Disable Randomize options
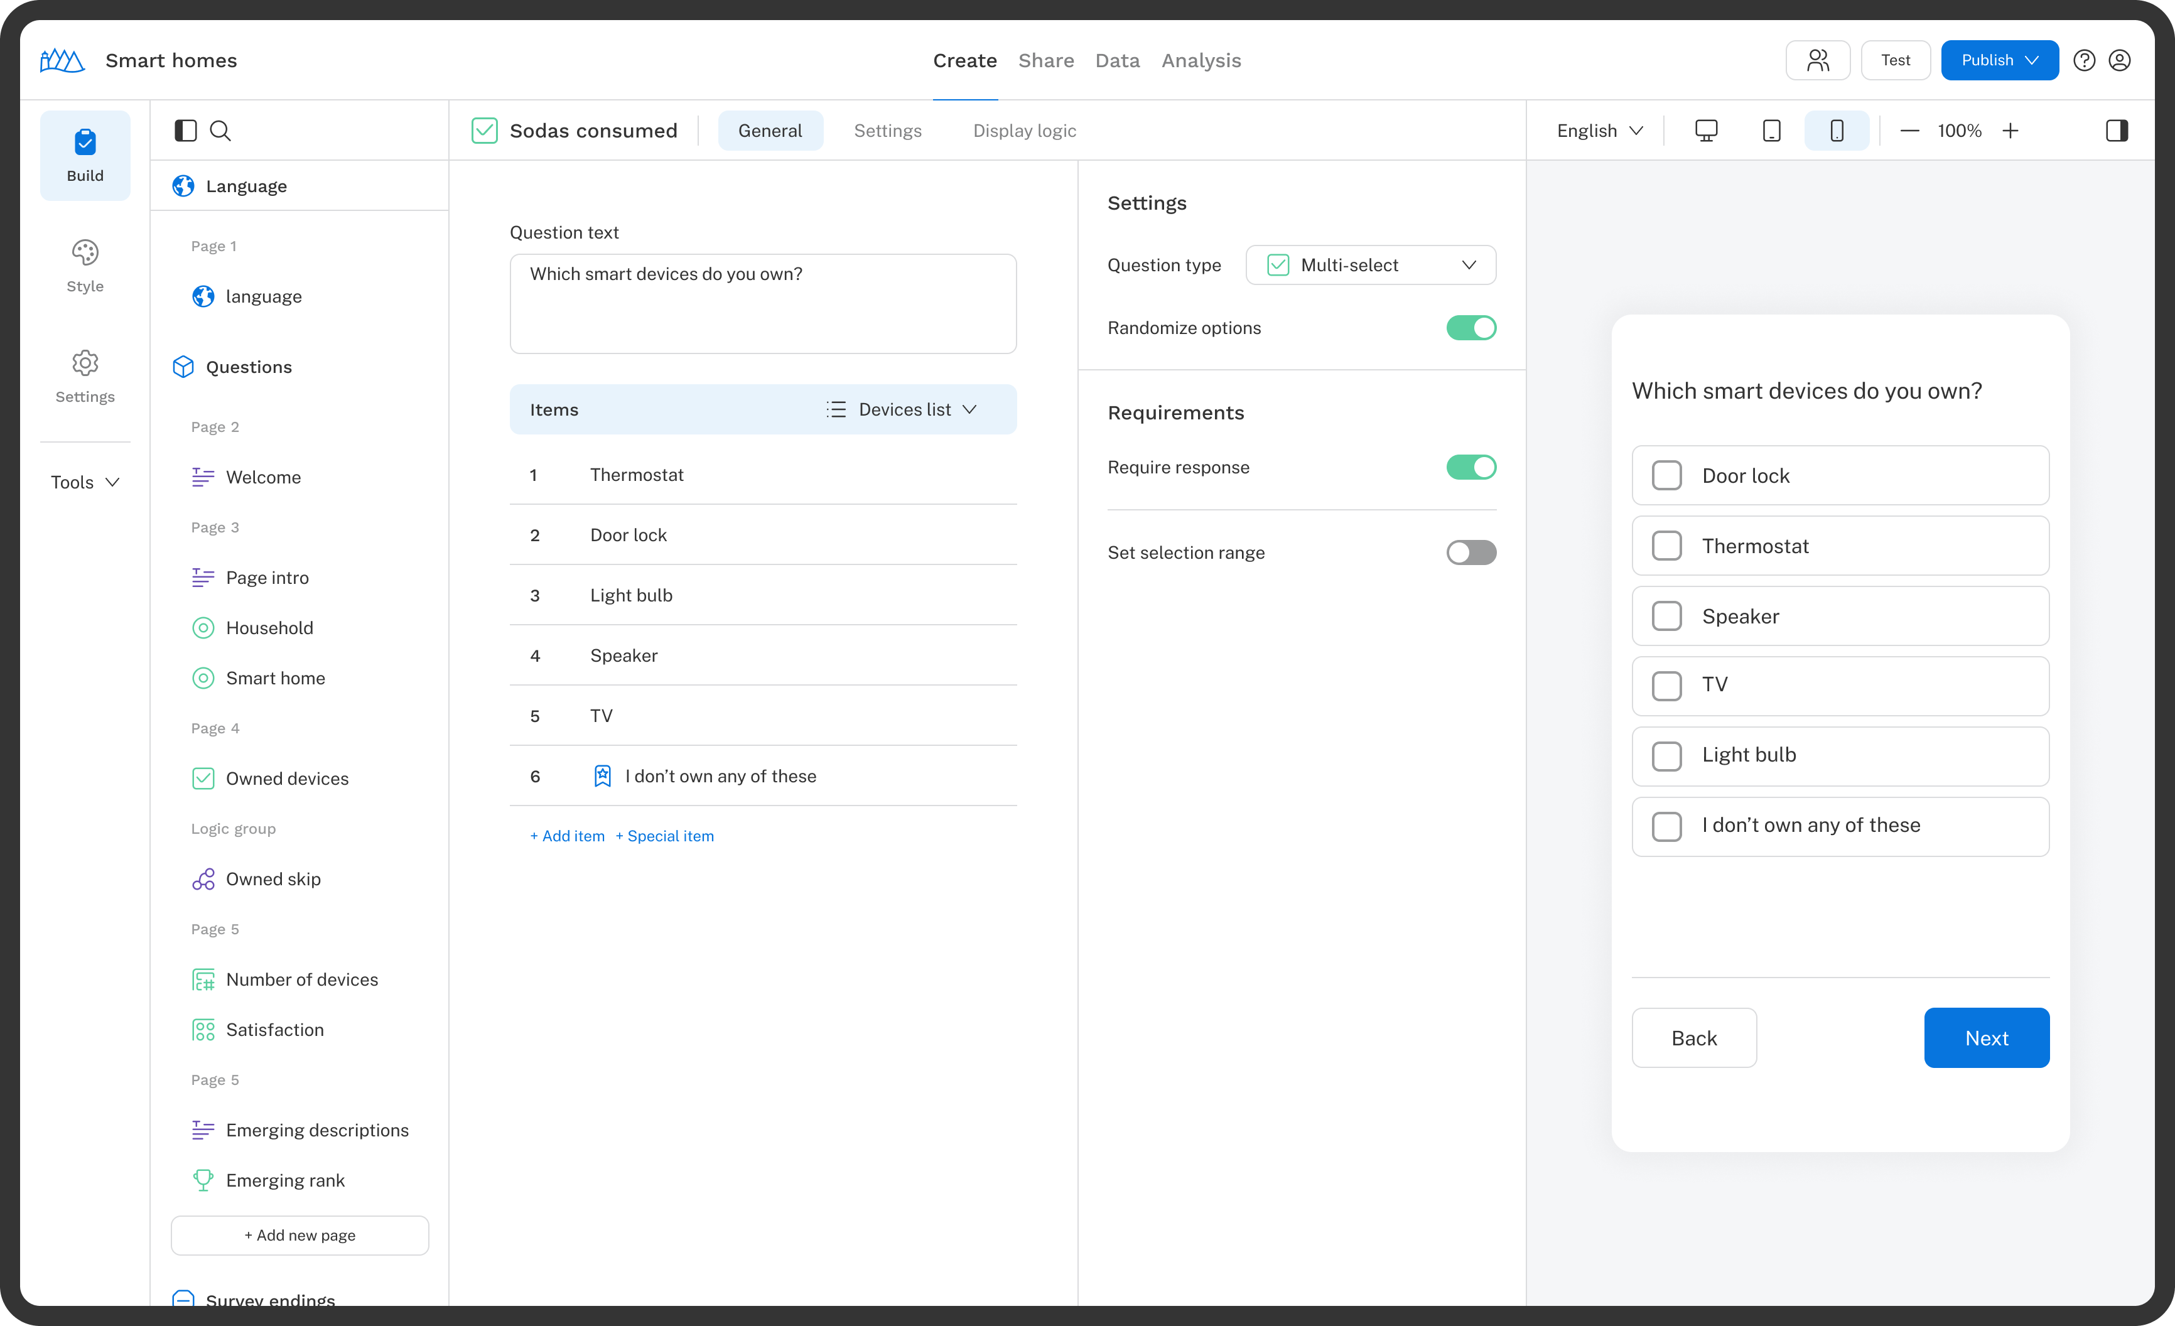The image size is (2175, 1326). 1471,328
